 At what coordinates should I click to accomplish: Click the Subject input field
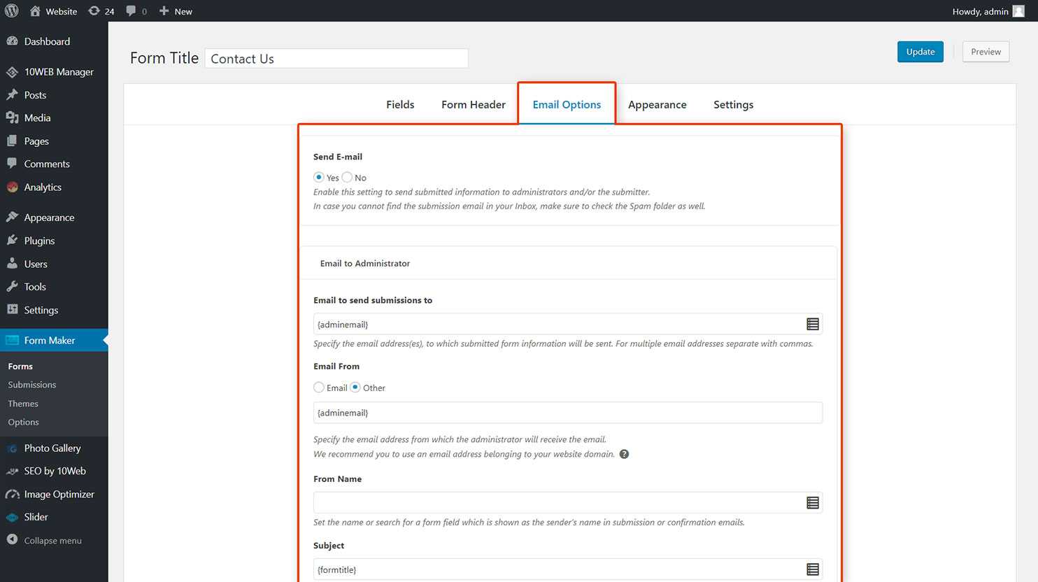[568, 569]
